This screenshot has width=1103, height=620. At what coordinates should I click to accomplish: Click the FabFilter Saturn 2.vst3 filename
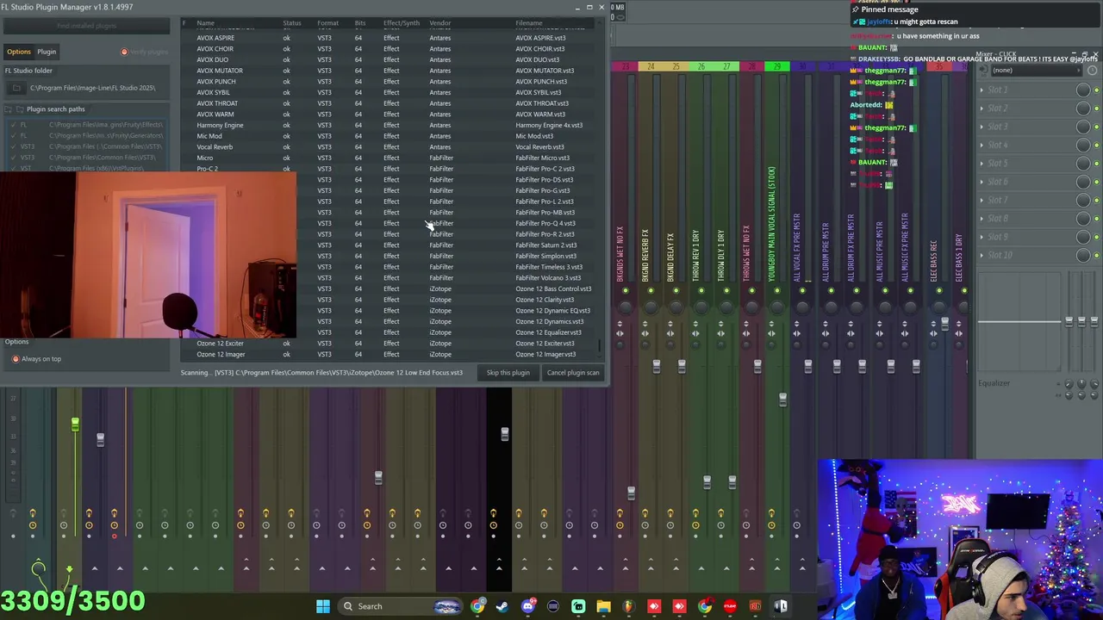545,245
